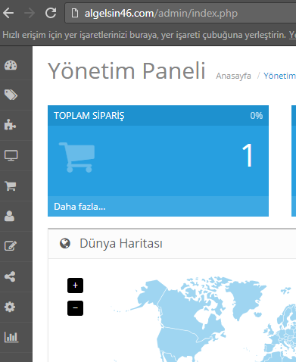The image size is (296, 362).
Task: Click the Yönetim breadcrumb link
Action: point(279,76)
